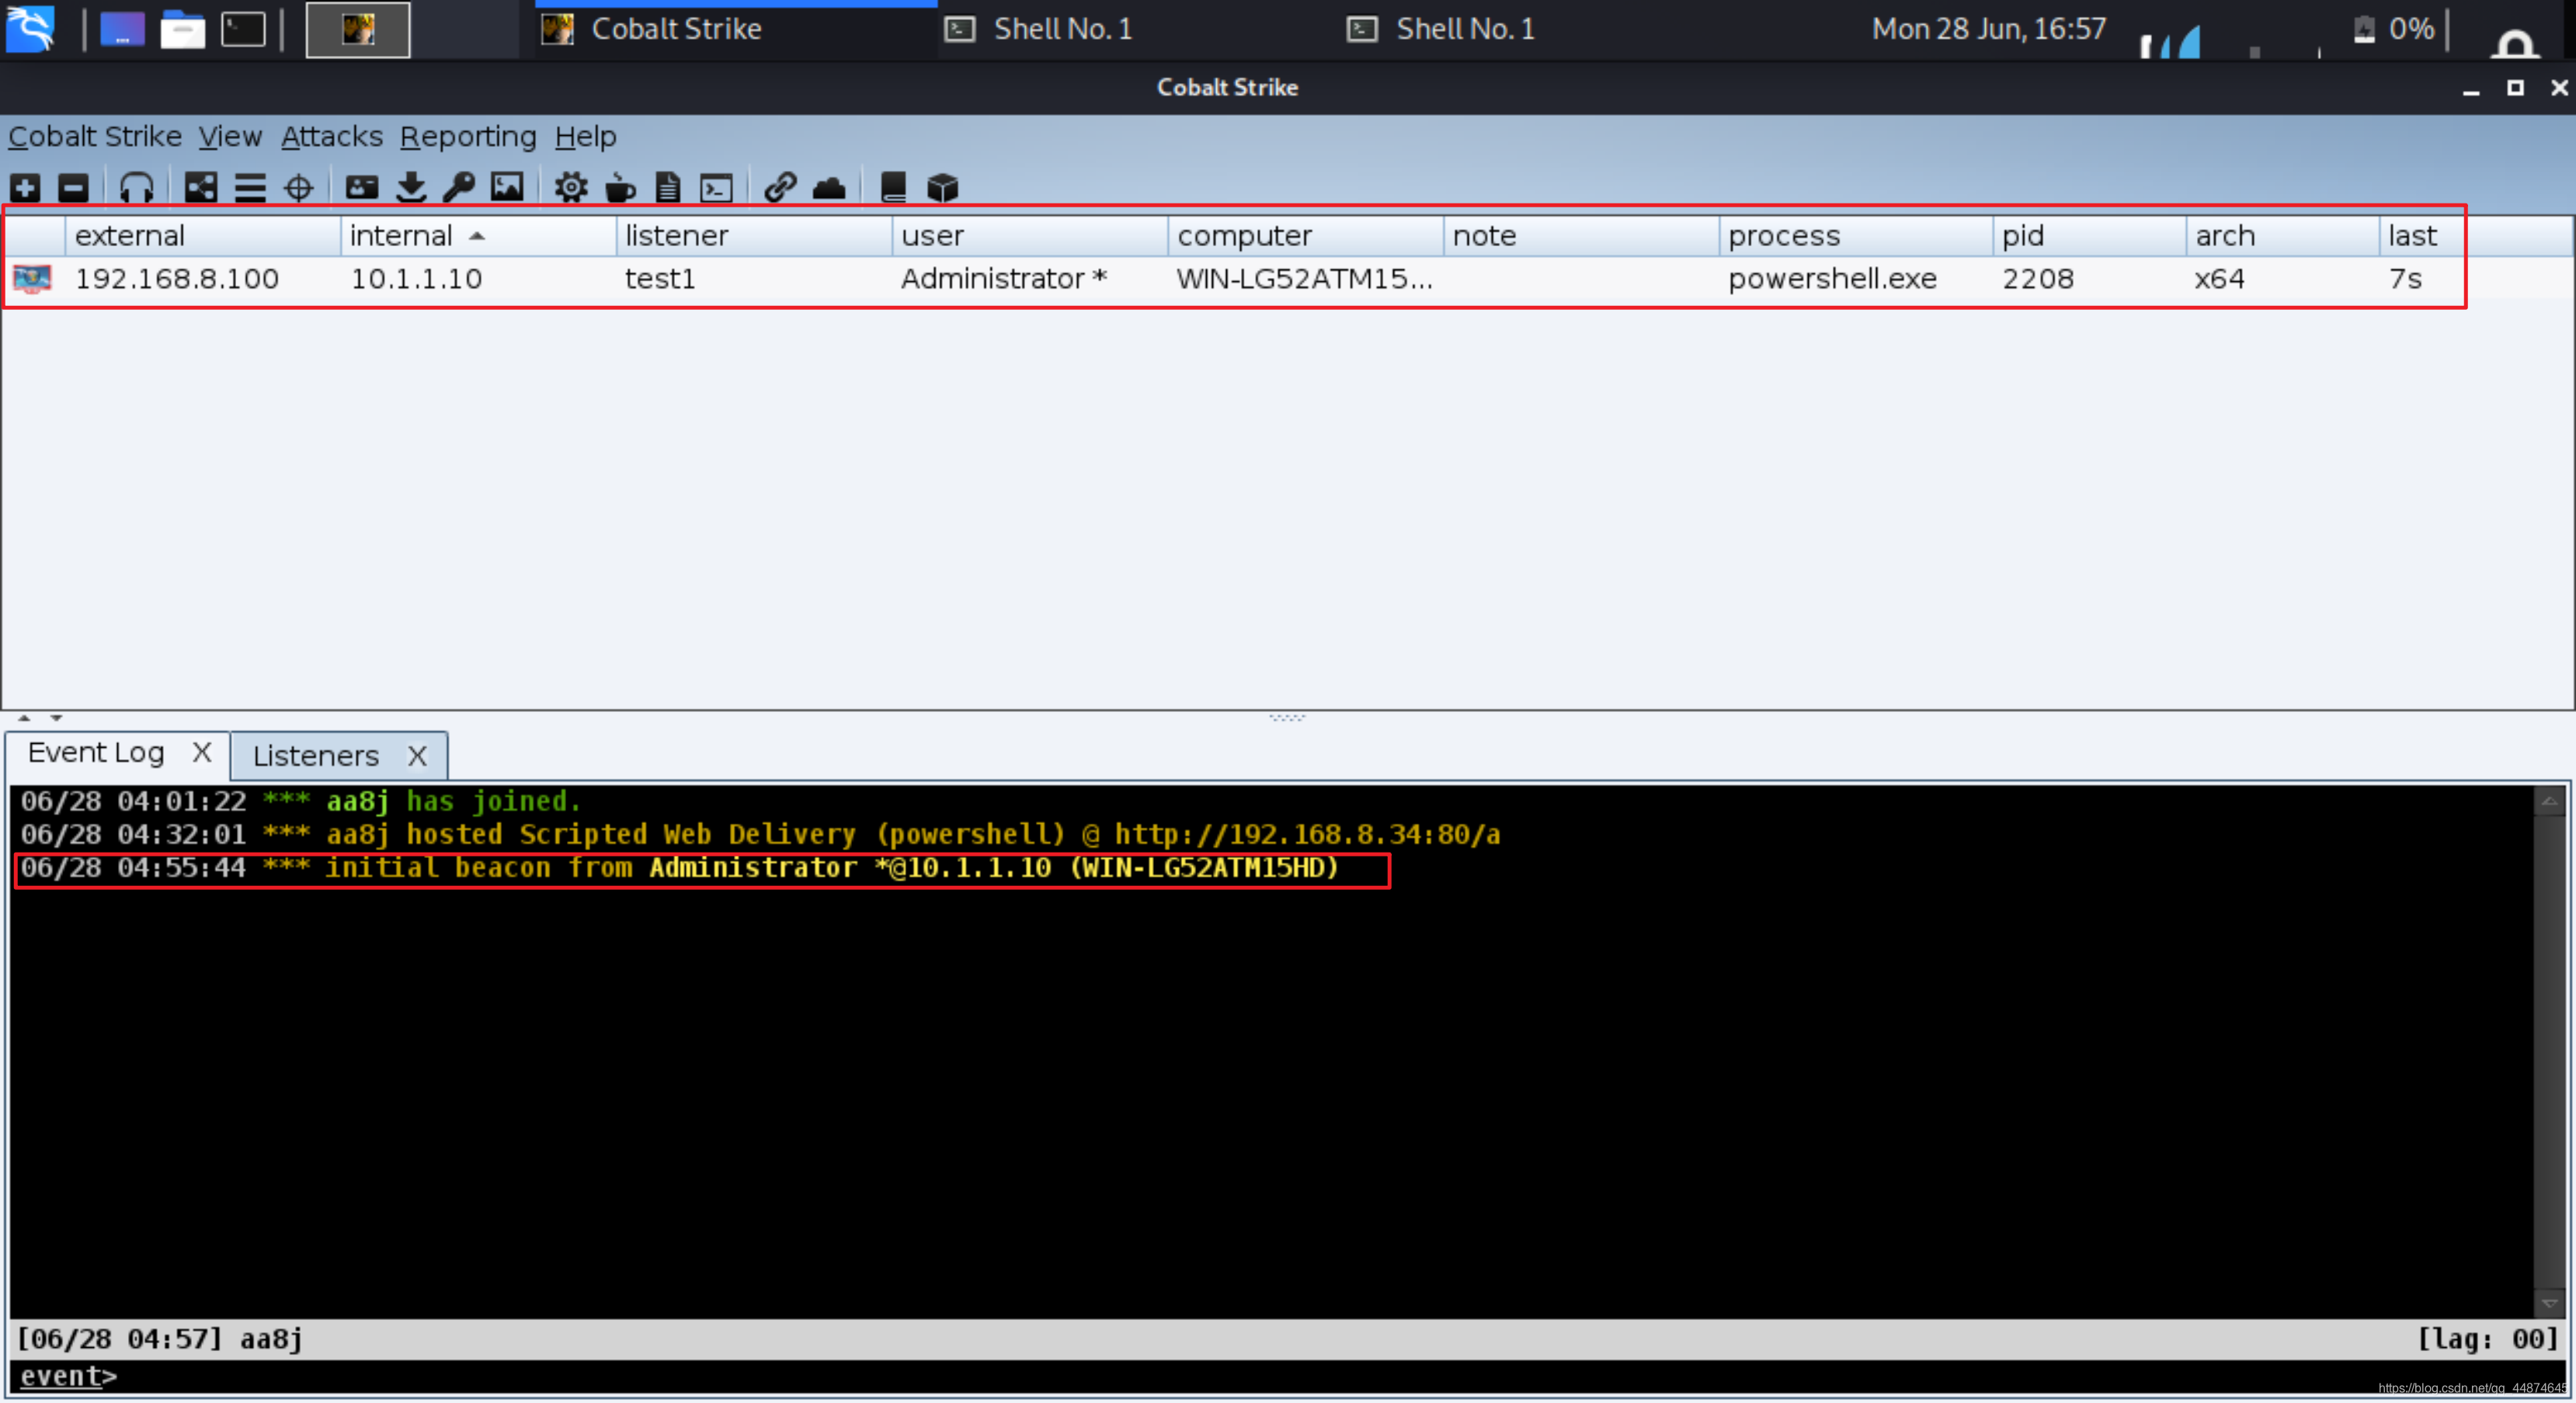Sort by user column header

pyautogui.click(x=1030, y=236)
